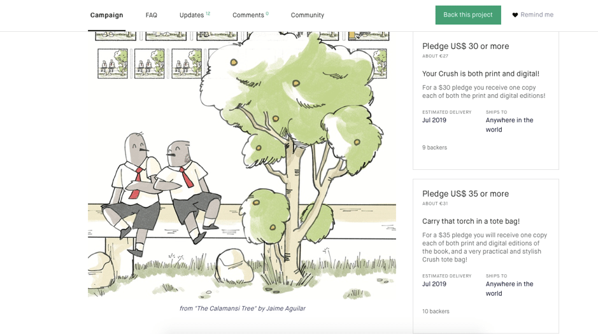Click the heart icon beside Remind me
This screenshot has height=334, width=598.
tap(515, 15)
